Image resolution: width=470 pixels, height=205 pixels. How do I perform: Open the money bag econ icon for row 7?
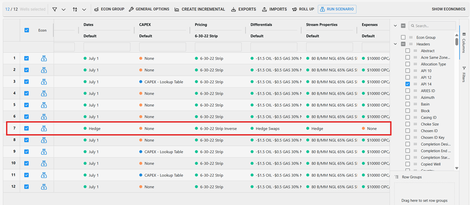click(x=43, y=128)
